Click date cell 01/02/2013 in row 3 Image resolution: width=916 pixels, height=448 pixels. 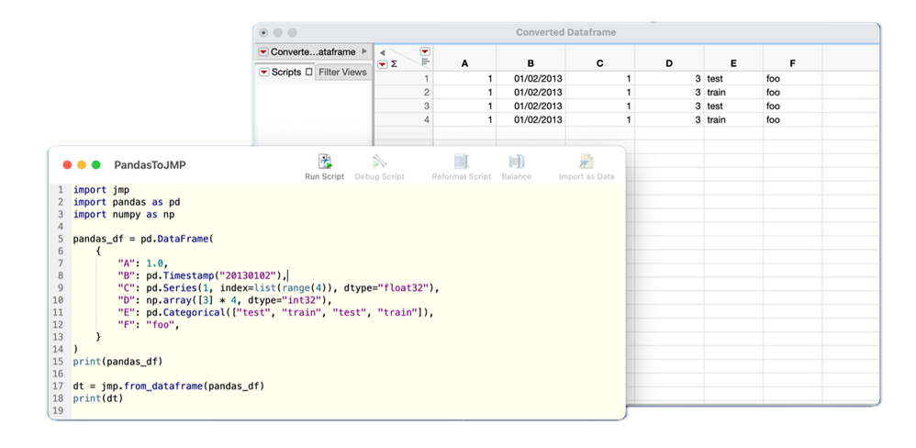[x=531, y=106]
